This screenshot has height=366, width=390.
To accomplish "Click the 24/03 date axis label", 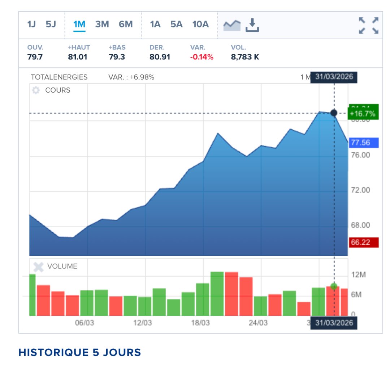I will point(258,323).
